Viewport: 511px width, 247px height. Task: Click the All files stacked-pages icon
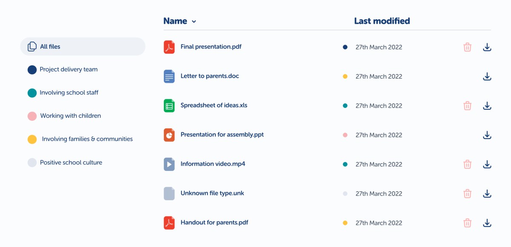32,46
